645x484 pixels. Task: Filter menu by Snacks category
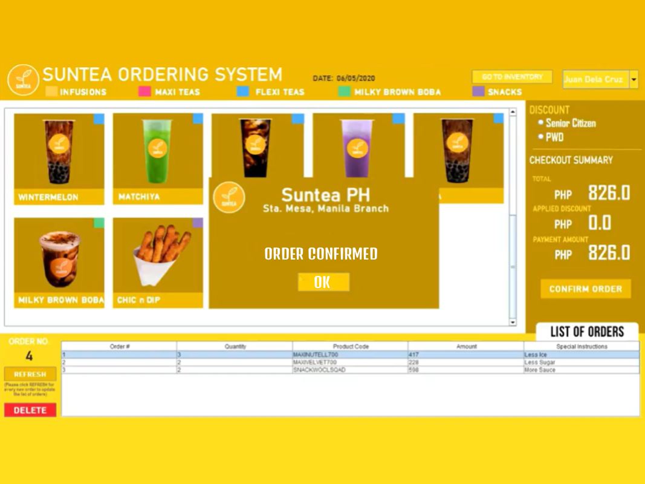pos(505,92)
